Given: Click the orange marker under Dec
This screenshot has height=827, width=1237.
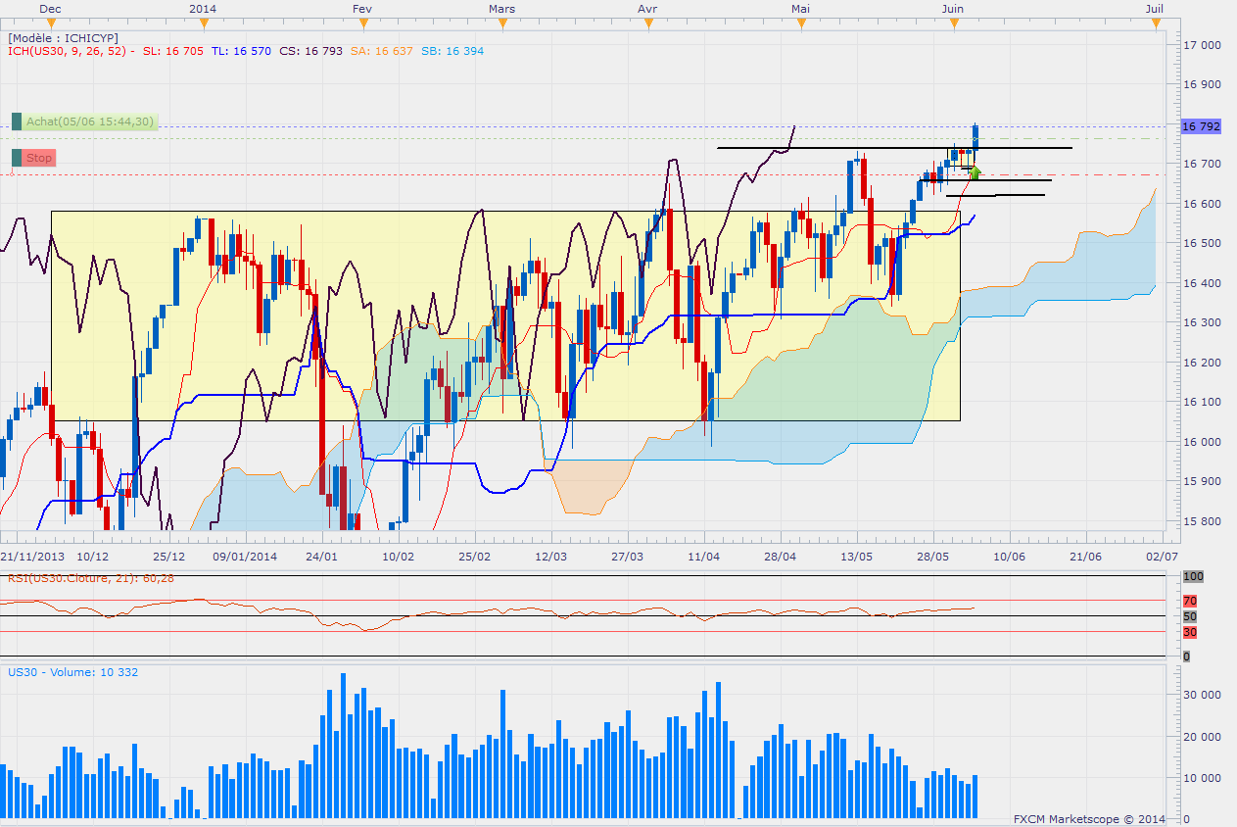Looking at the screenshot, I should [50, 24].
